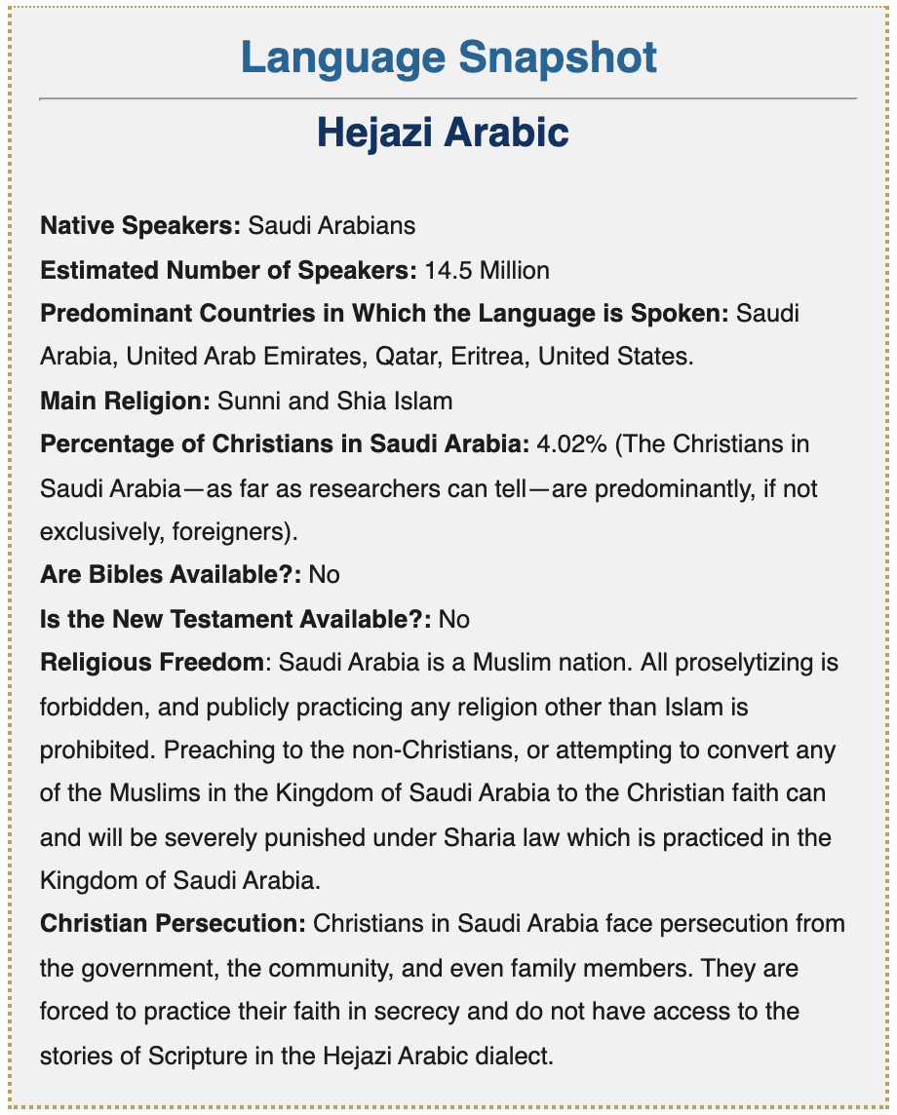Click the Hejazi Arabic title
The width and height of the screenshot is (897, 1115).
444,133
